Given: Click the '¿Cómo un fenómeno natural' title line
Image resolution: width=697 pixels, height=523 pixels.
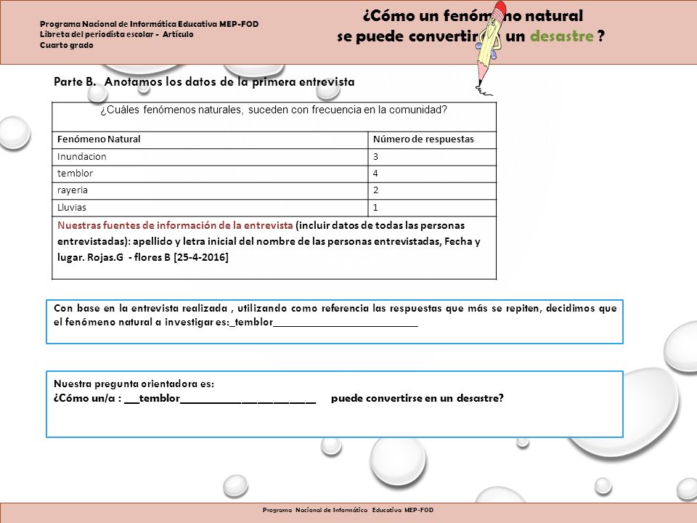Looking at the screenshot, I should [x=473, y=15].
